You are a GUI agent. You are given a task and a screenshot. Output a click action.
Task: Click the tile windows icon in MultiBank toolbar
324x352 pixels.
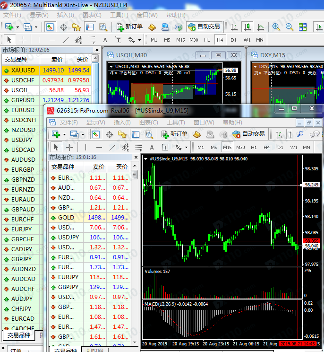[303, 27]
